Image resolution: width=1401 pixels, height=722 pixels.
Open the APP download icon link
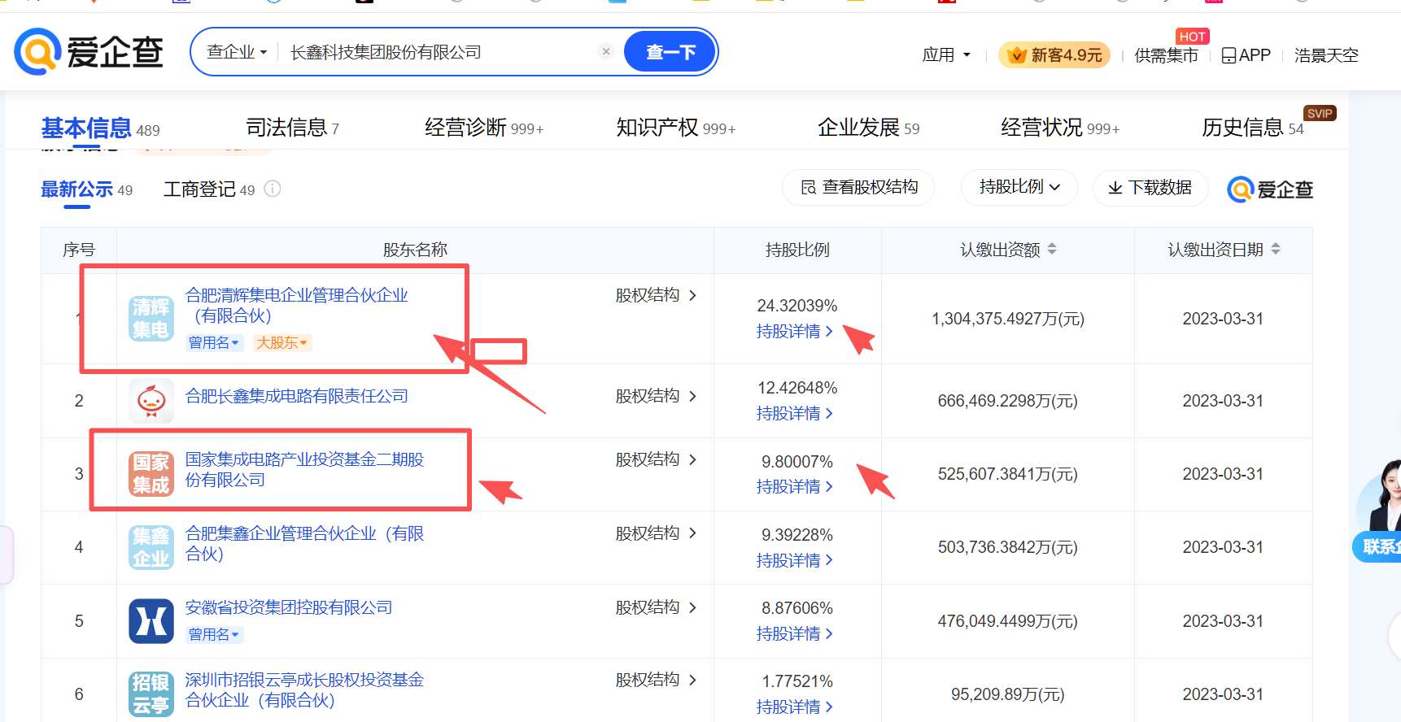(1246, 55)
